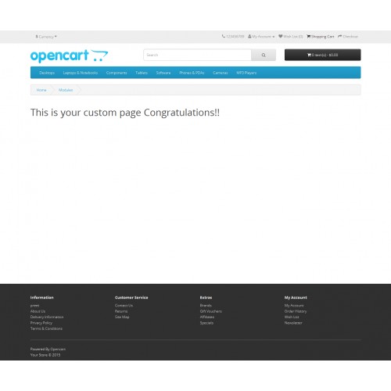Expand the My Account dropdown
The width and height of the screenshot is (391, 391).
tap(261, 37)
